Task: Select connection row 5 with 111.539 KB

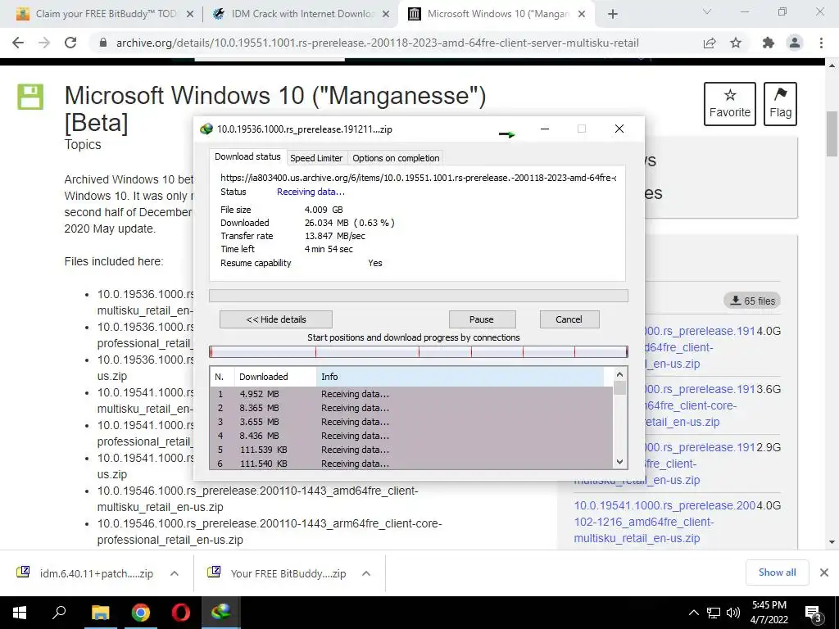Action: [x=411, y=450]
